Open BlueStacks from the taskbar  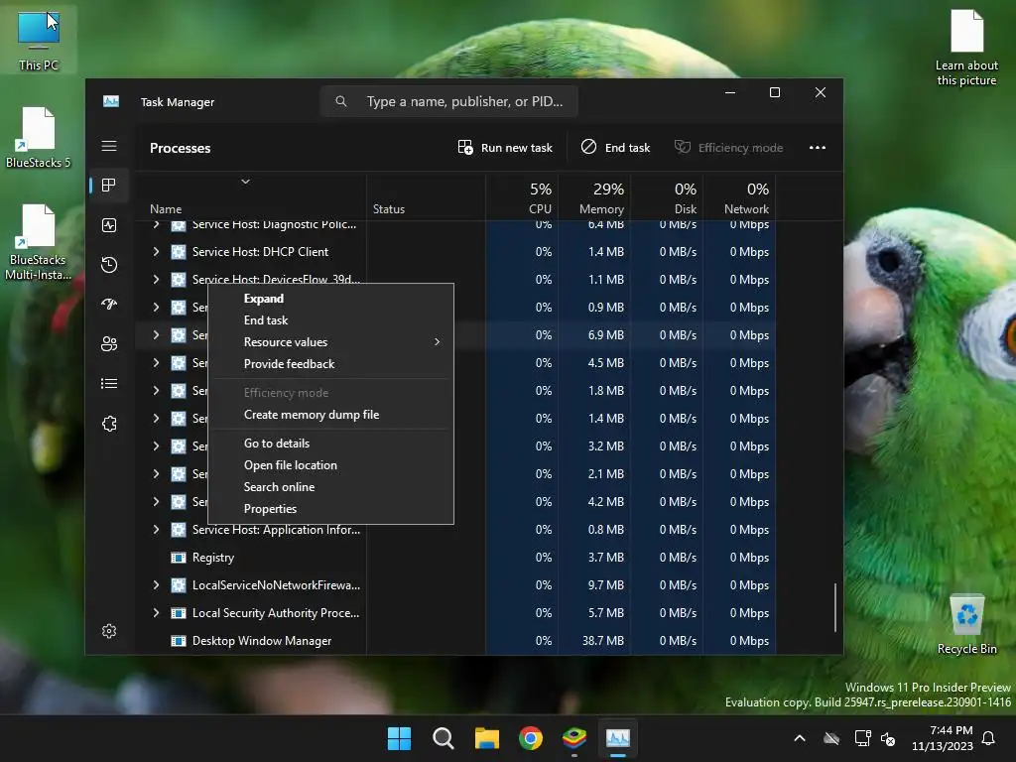(x=574, y=738)
